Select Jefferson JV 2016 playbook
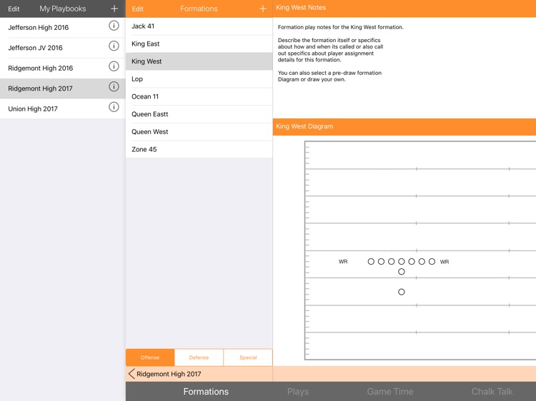The width and height of the screenshot is (536, 401). (x=63, y=48)
